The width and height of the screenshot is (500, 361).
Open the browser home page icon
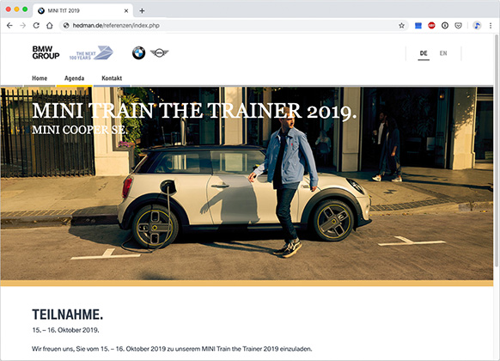[50, 26]
